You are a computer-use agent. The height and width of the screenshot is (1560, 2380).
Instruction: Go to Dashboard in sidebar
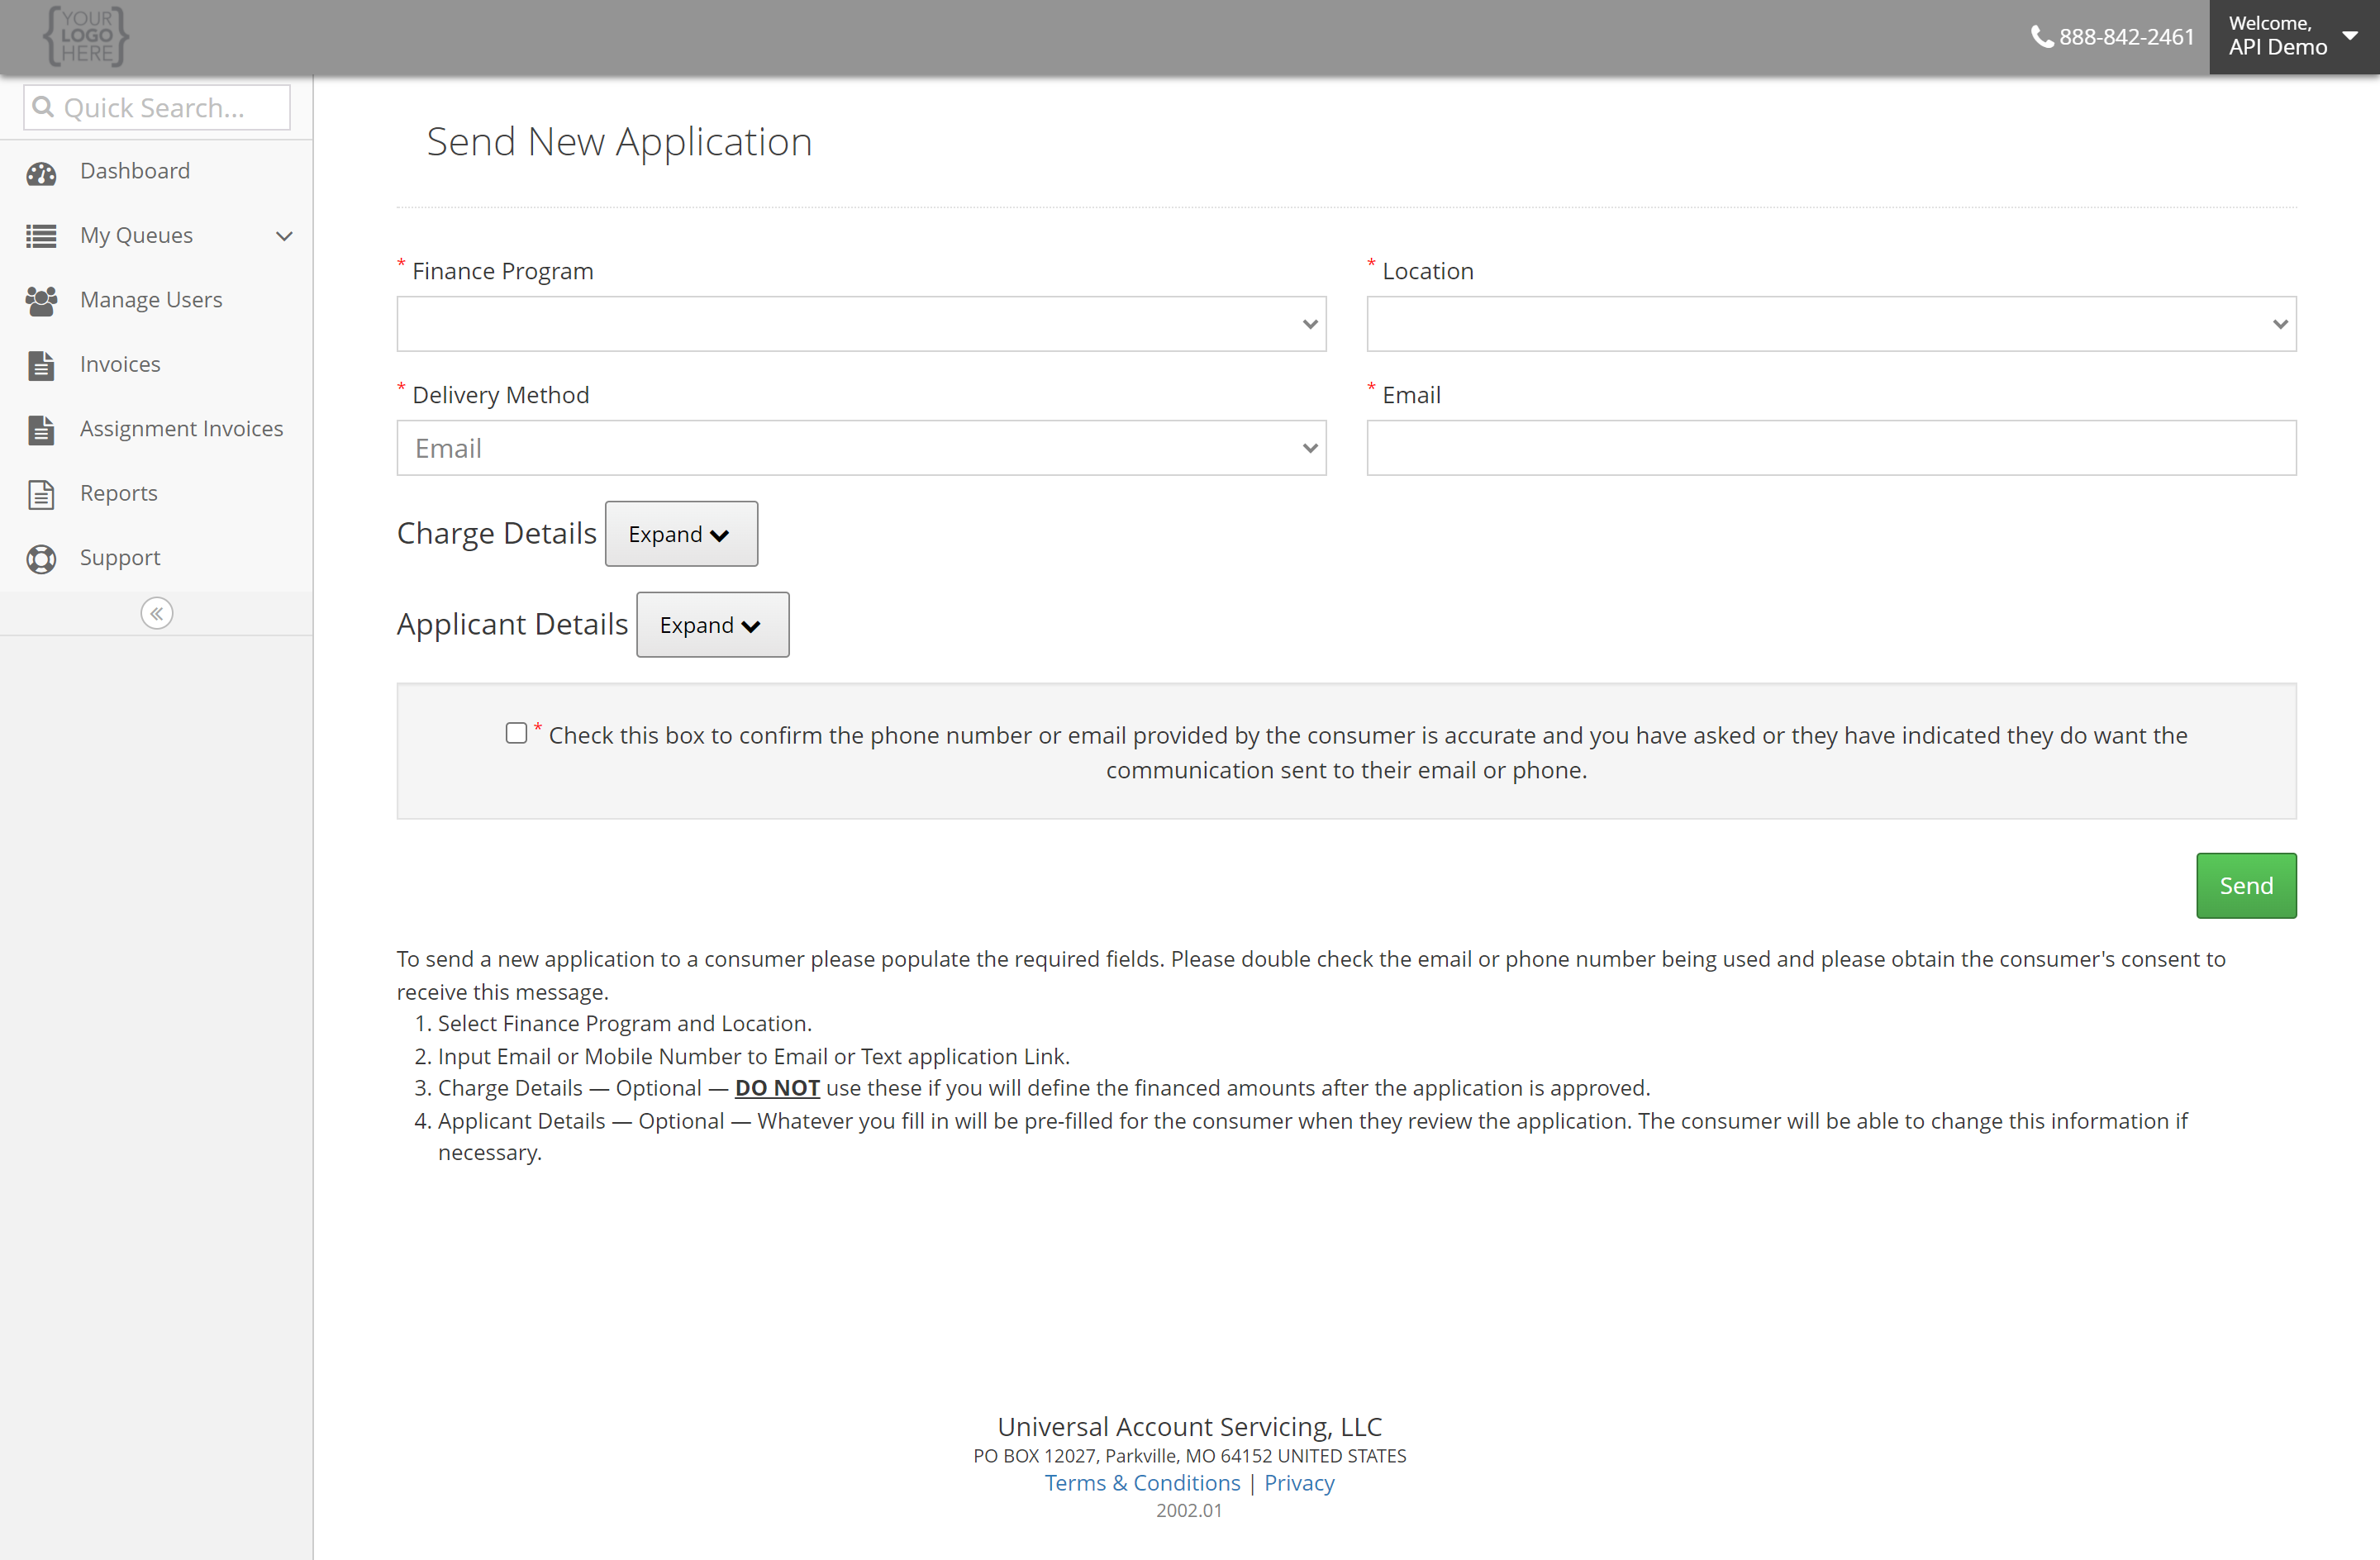[x=135, y=171]
